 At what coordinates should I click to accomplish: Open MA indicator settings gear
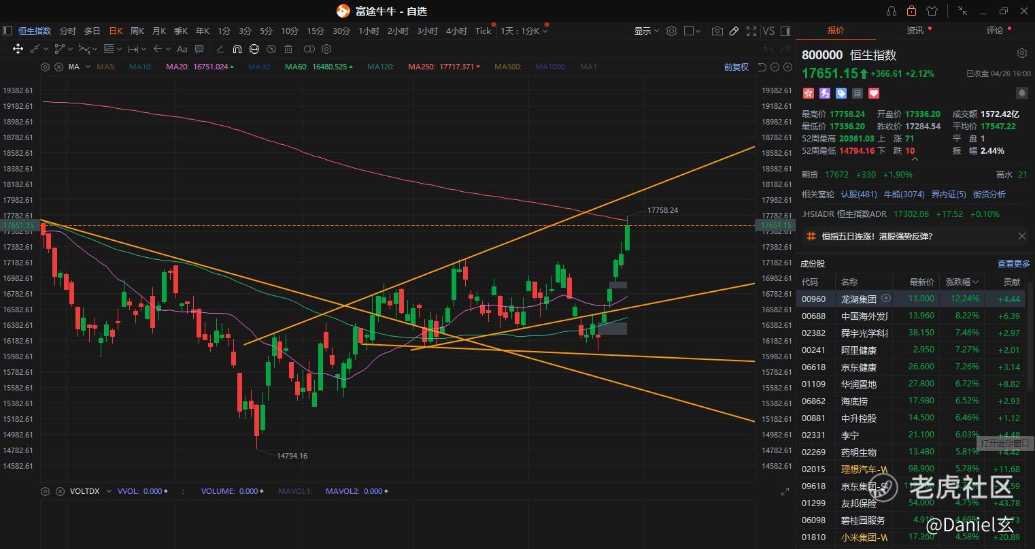point(45,67)
